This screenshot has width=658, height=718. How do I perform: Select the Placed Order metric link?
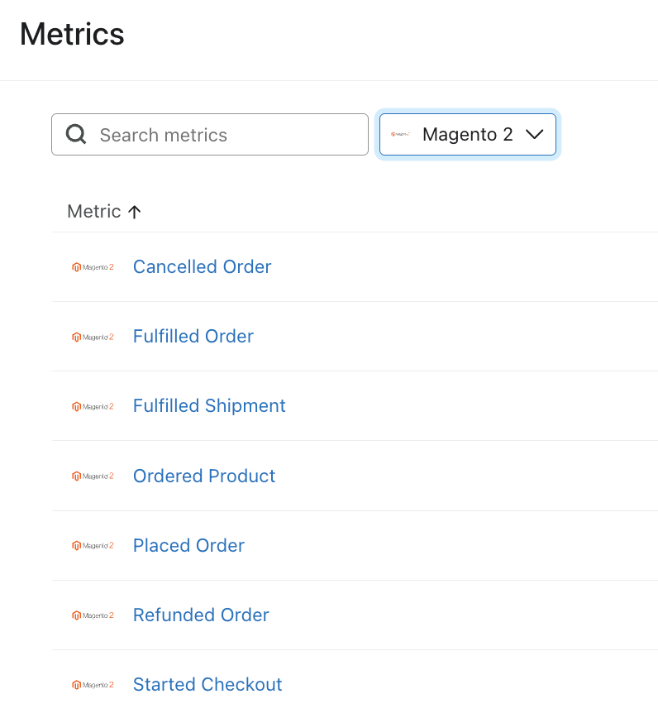click(x=188, y=545)
